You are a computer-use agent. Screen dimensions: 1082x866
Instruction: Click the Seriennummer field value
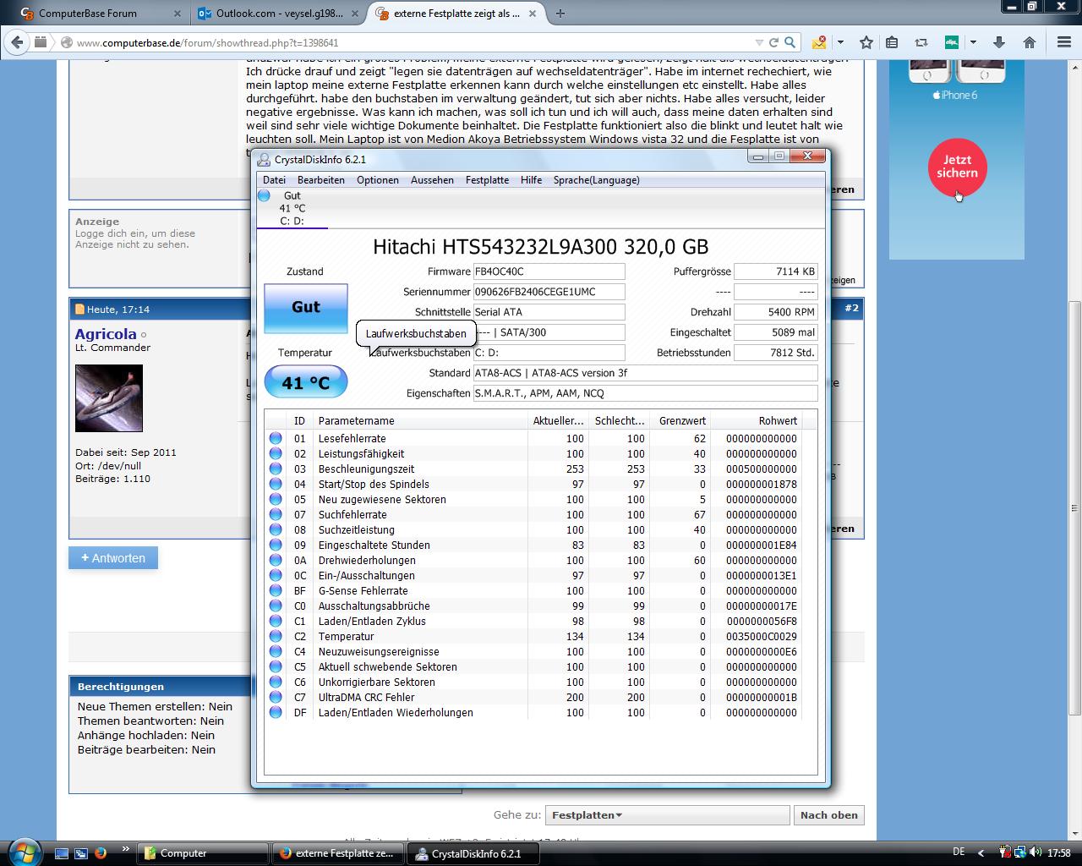click(x=549, y=292)
